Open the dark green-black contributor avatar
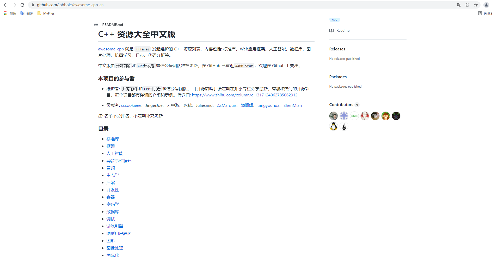Screen dimensions: 492x257 click(x=396, y=116)
